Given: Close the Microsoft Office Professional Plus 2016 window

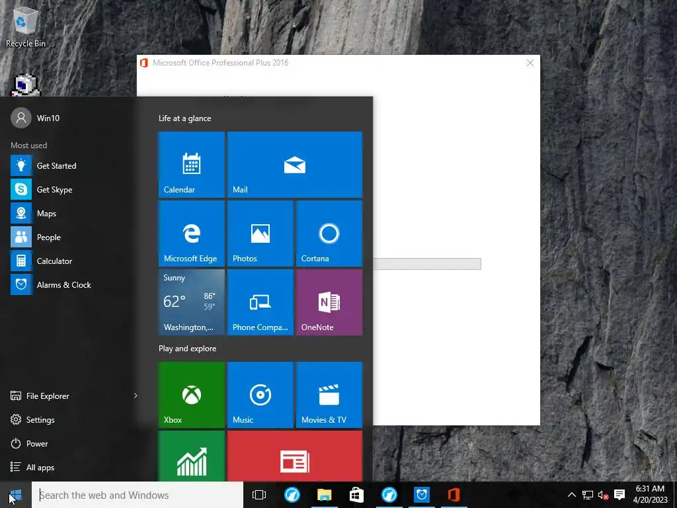Looking at the screenshot, I should coord(530,63).
